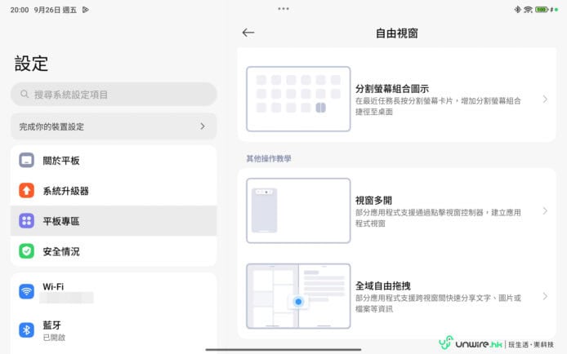
Task: Tap the orange 系統升級器 icon
Action: click(x=27, y=191)
